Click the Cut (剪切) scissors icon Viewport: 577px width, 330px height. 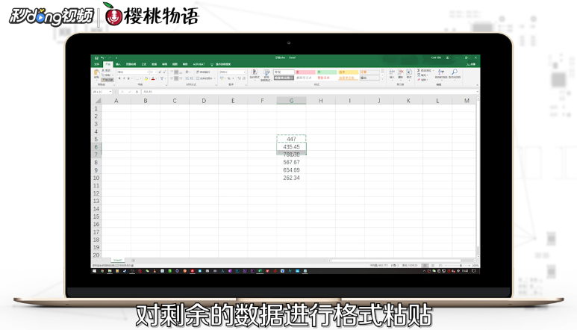pyautogui.click(x=103, y=70)
